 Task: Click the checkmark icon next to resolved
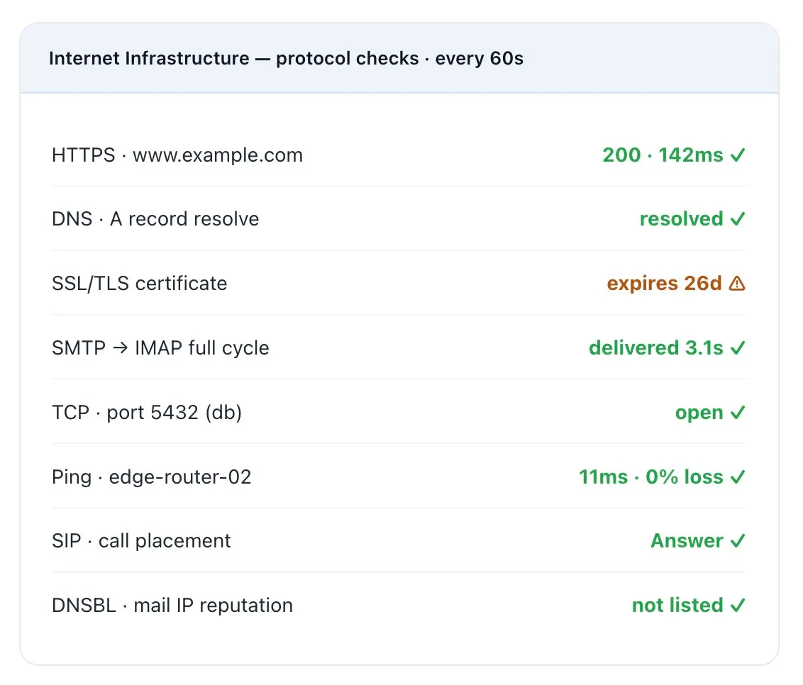tap(738, 219)
